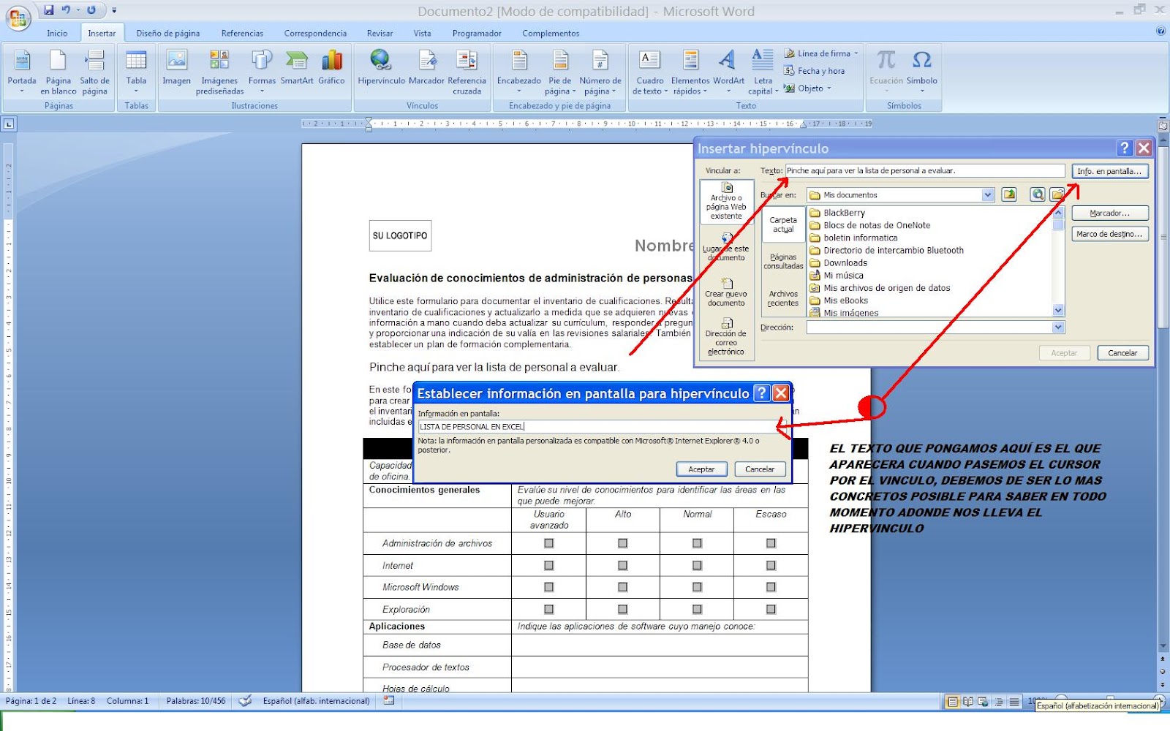Open the Referencias tab
The image size is (1170, 731).
pos(242,33)
